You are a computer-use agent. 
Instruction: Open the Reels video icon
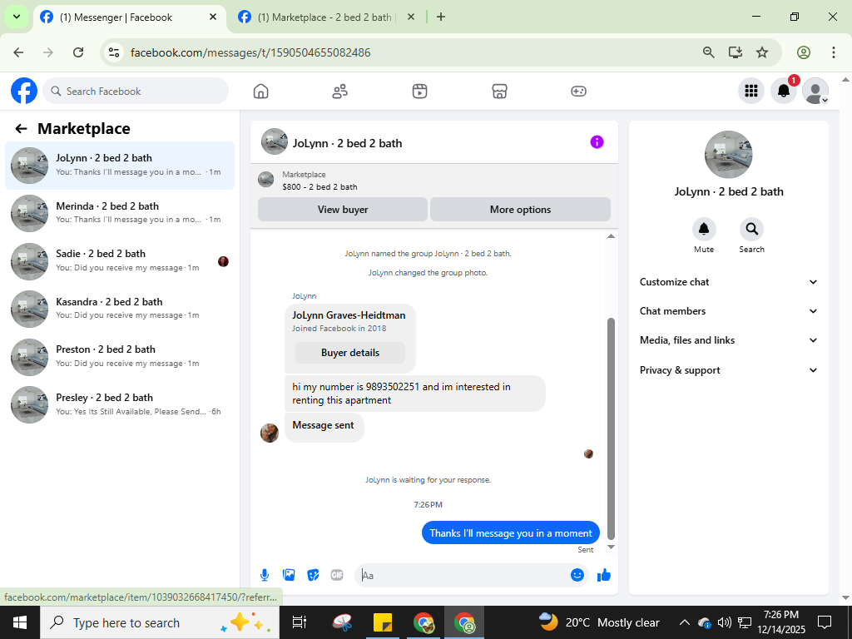[x=419, y=92]
